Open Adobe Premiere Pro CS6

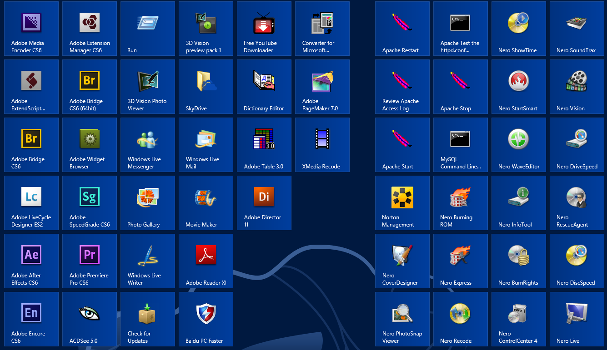(x=90, y=261)
